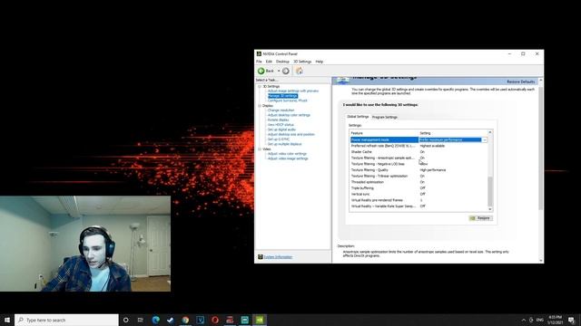This screenshot has height=326, width=581.
Task: Click the main page vertical scrollbar thumb
Action: [x=541, y=148]
